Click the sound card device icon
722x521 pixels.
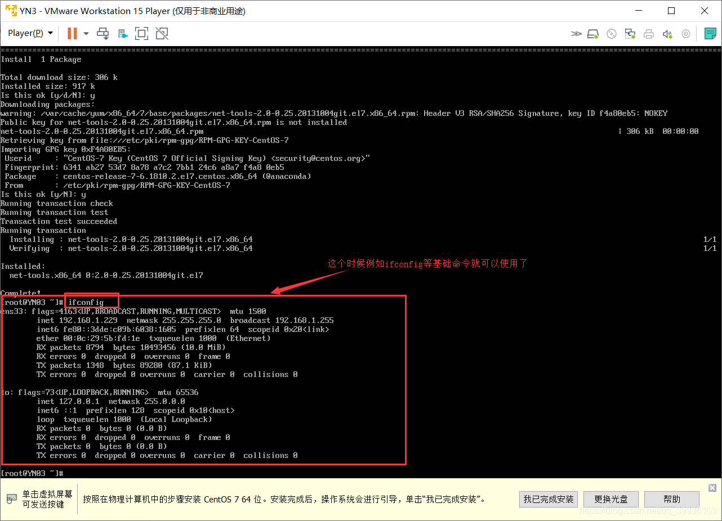click(667, 34)
